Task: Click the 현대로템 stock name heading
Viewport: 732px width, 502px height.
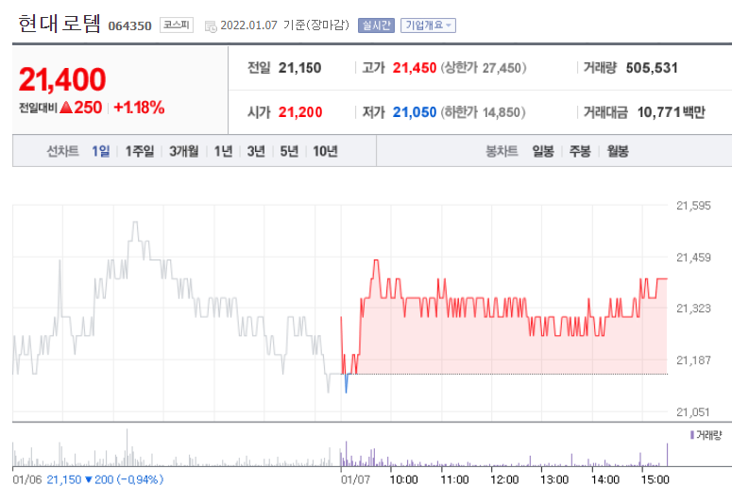Action: tap(60, 24)
